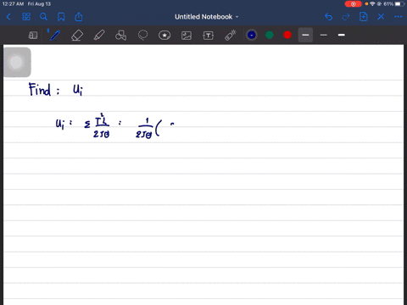
Task: Tap the handwritten 'Find :' text
Action: pos(44,90)
